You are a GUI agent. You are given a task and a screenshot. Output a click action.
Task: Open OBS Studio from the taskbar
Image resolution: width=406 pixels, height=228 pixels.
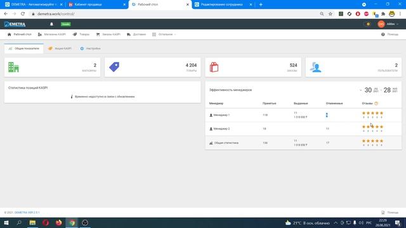[x=85, y=222]
